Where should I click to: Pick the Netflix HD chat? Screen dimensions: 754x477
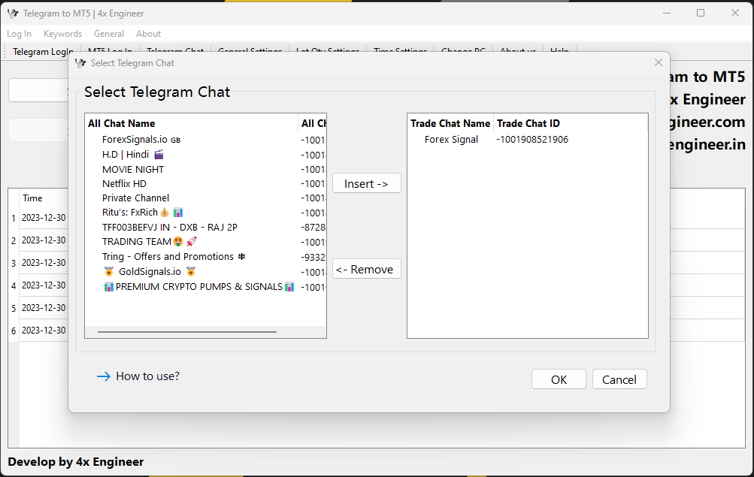point(124,183)
